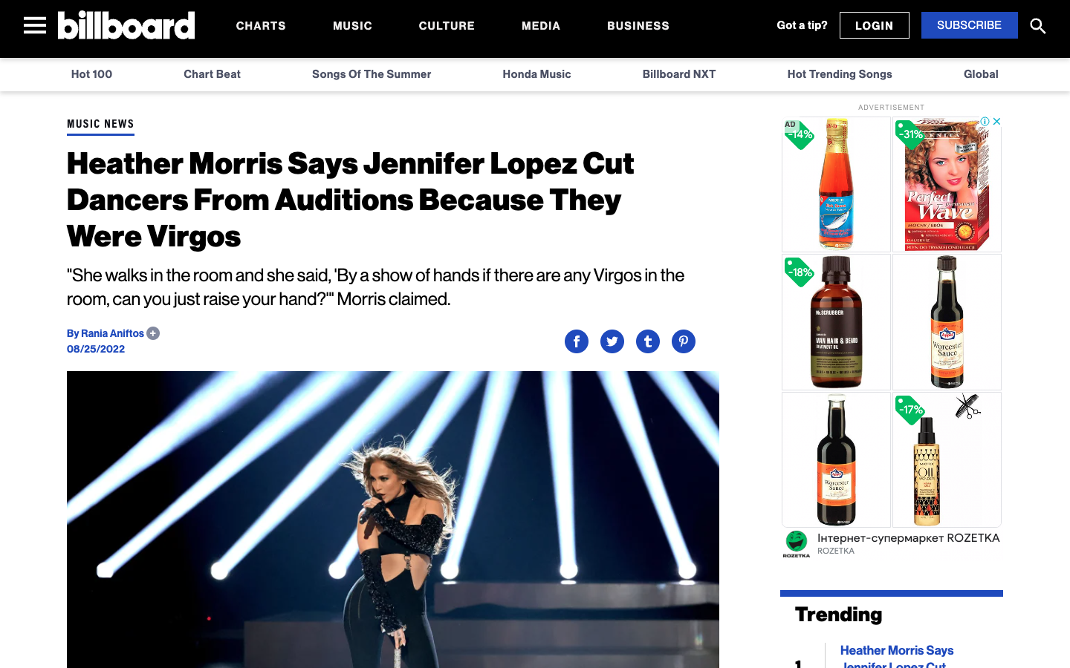Screen dimensions: 1070x668
Task: Open the search magnifier icon
Action: 1038,26
